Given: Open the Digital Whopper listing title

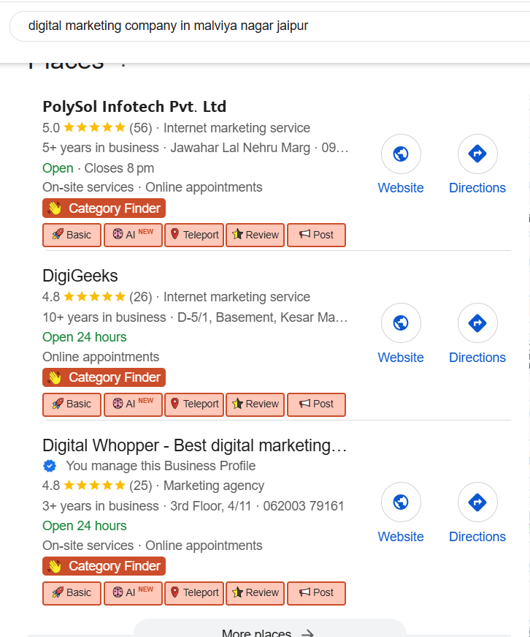Looking at the screenshot, I should pos(194,445).
